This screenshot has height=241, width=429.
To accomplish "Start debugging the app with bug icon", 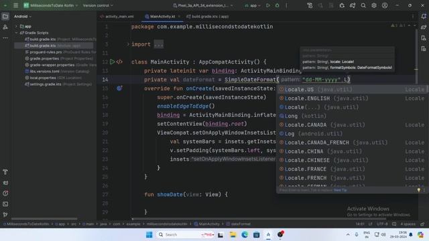I will point(277,5).
